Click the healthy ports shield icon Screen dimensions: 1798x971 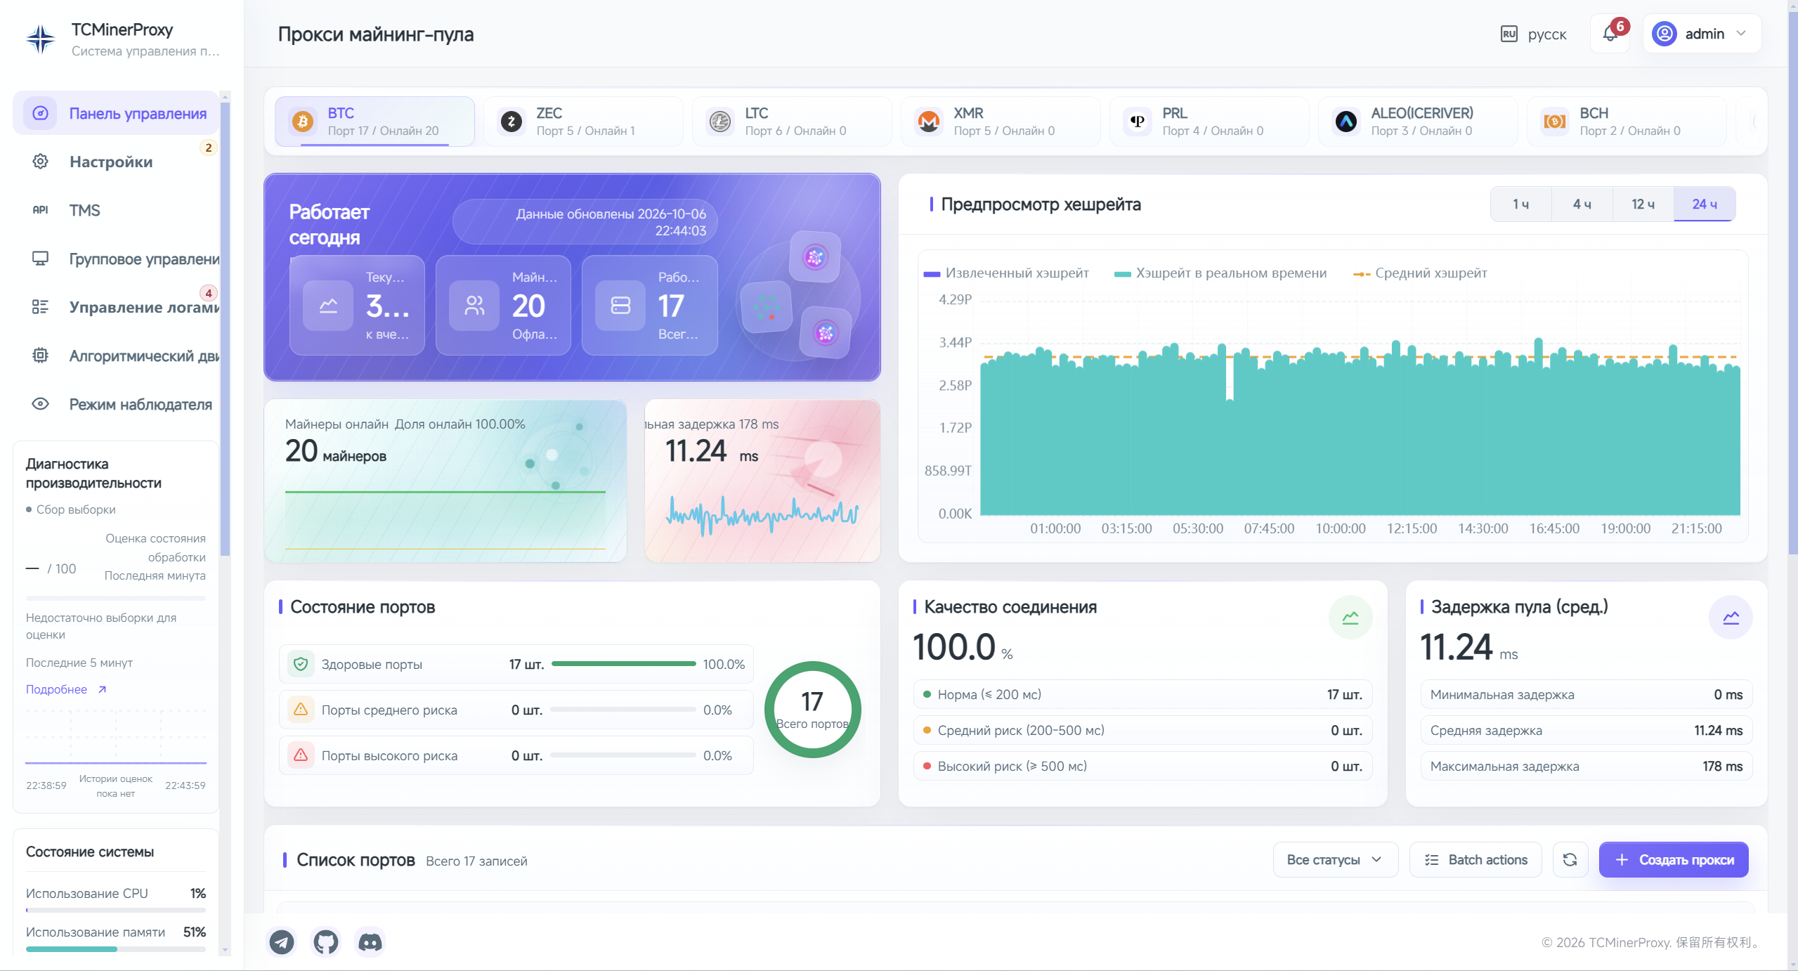pyautogui.click(x=301, y=664)
